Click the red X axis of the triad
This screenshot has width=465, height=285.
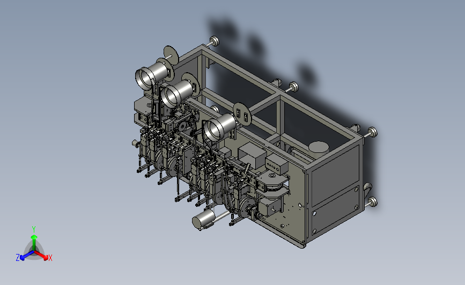(x=42, y=256)
